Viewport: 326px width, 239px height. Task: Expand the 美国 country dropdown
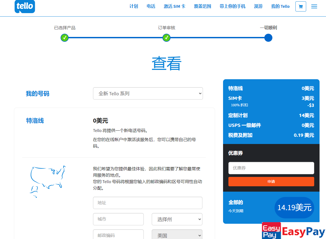(177, 234)
